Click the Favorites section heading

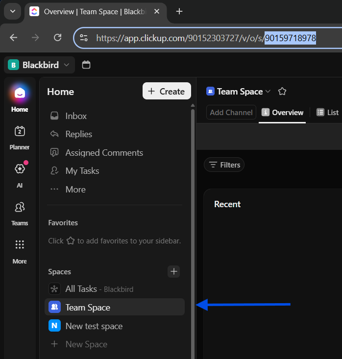(x=63, y=223)
